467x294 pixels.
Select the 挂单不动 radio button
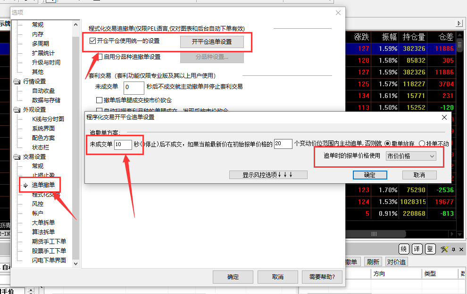coord(422,144)
